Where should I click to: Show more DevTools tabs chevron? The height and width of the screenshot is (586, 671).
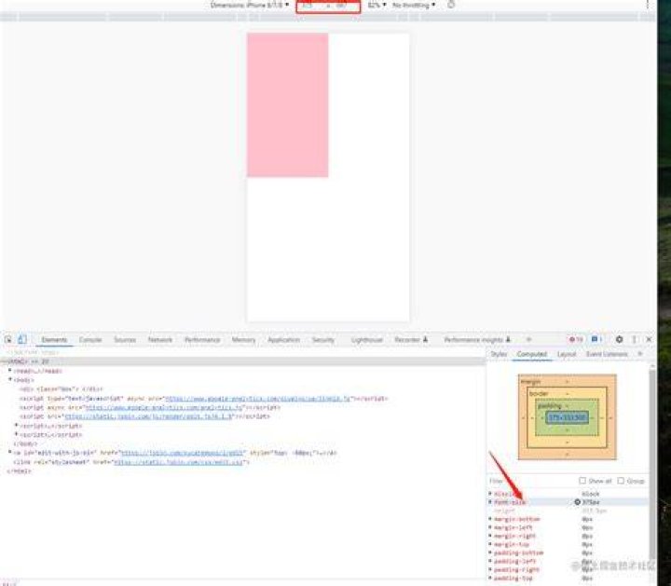coord(529,339)
